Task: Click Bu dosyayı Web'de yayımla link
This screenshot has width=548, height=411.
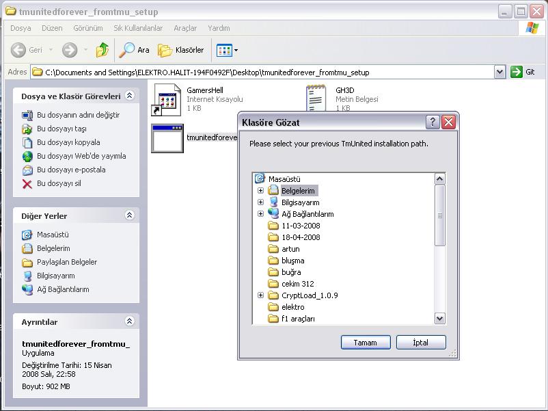Action: click(81, 156)
